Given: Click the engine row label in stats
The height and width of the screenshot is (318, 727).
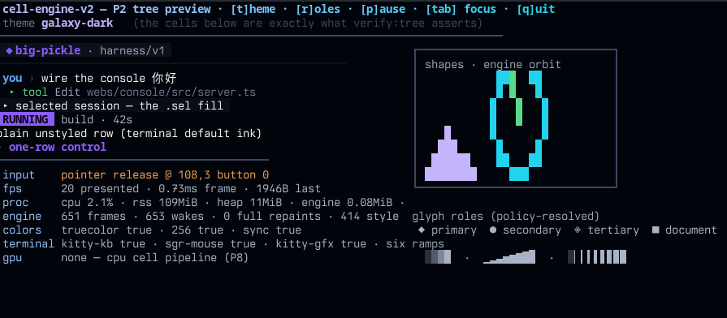Looking at the screenshot, I should tap(22, 216).
